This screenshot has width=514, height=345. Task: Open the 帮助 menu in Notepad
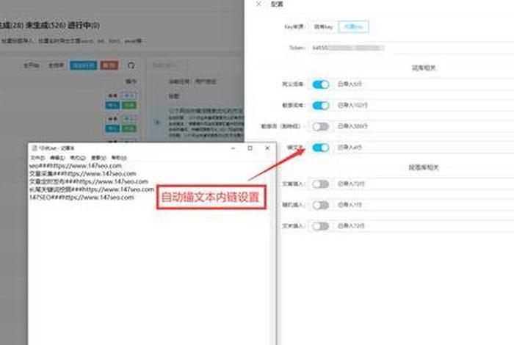point(119,158)
